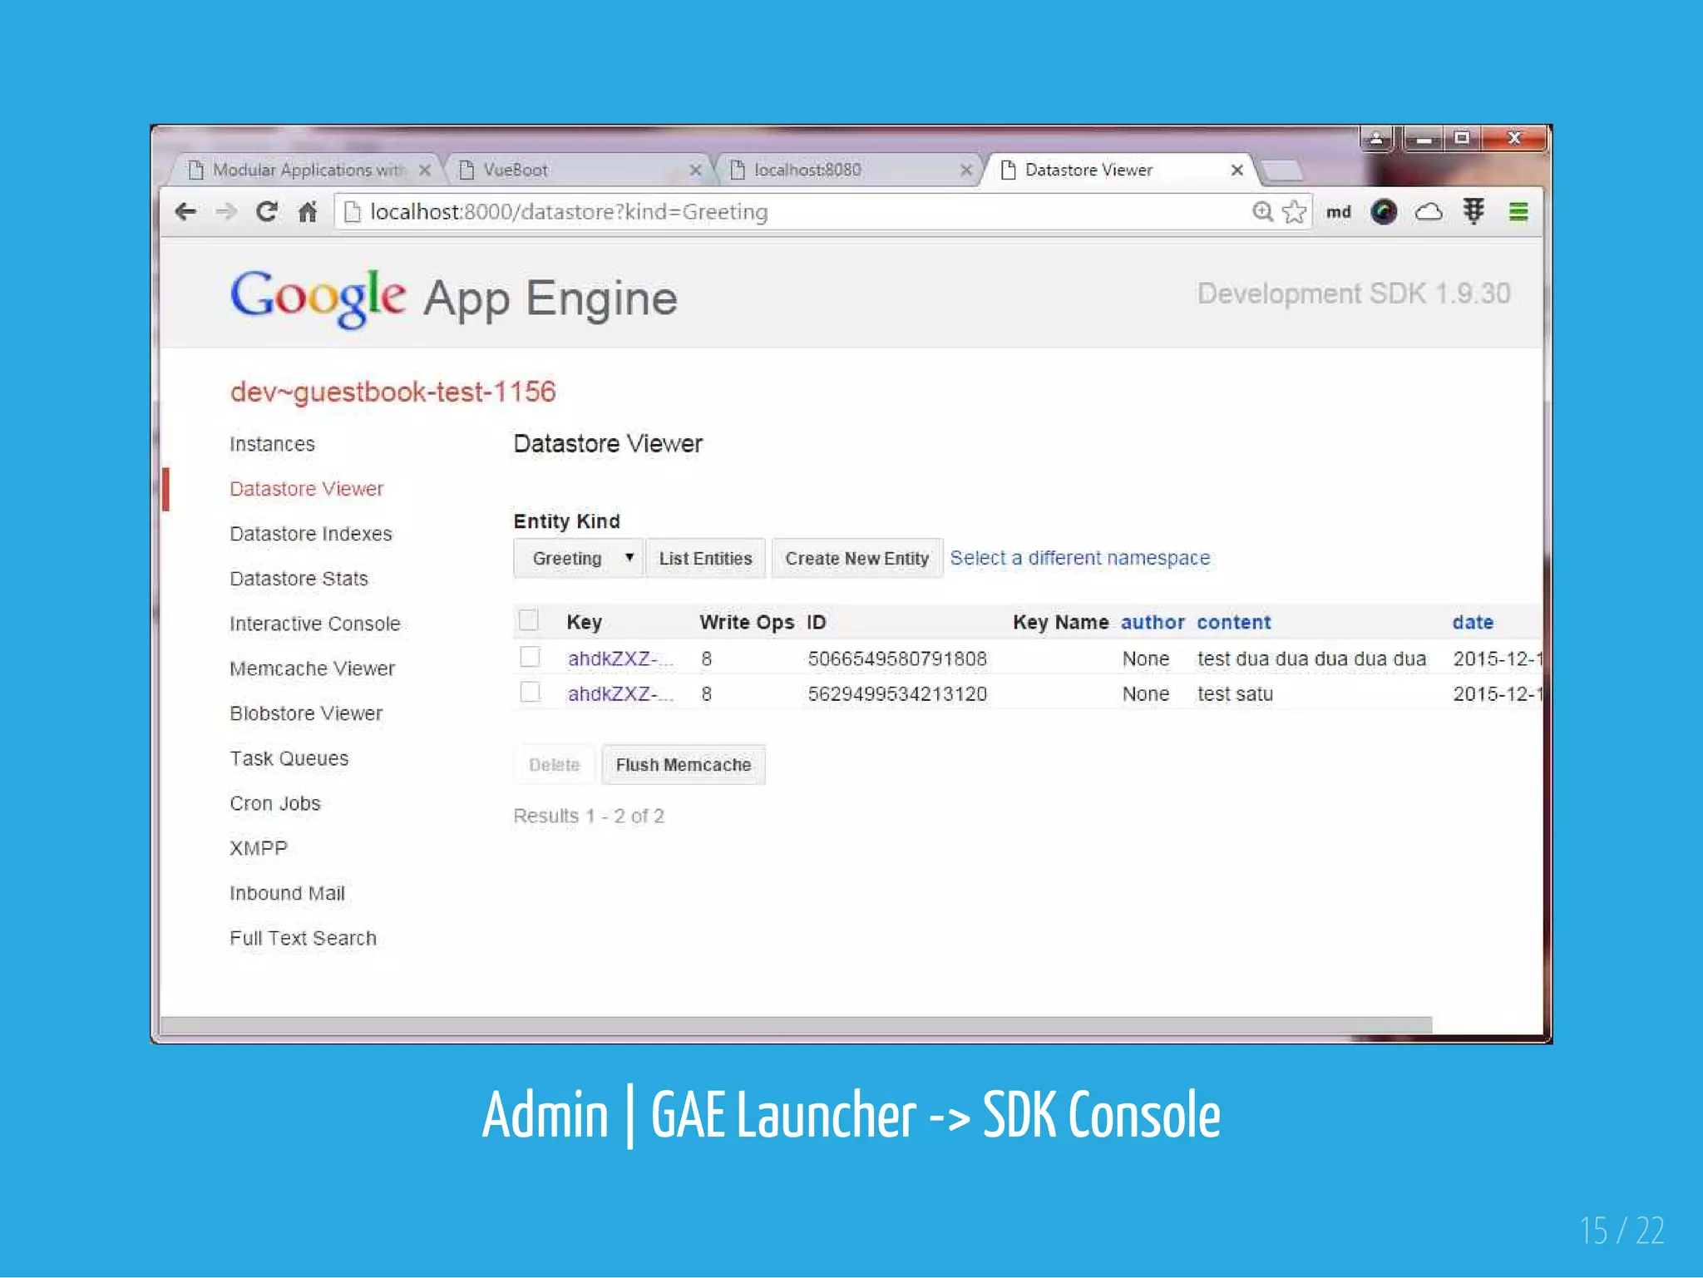Bookmark this page with the star icon
The height and width of the screenshot is (1278, 1703).
tap(1295, 212)
